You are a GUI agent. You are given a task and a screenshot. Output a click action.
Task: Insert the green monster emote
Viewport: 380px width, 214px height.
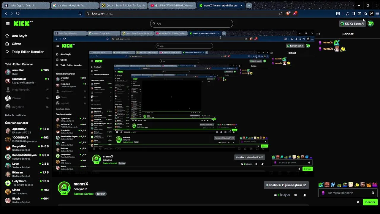[321, 185]
